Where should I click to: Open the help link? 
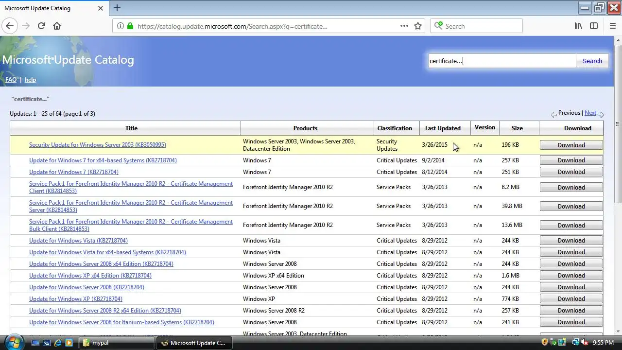click(x=30, y=80)
